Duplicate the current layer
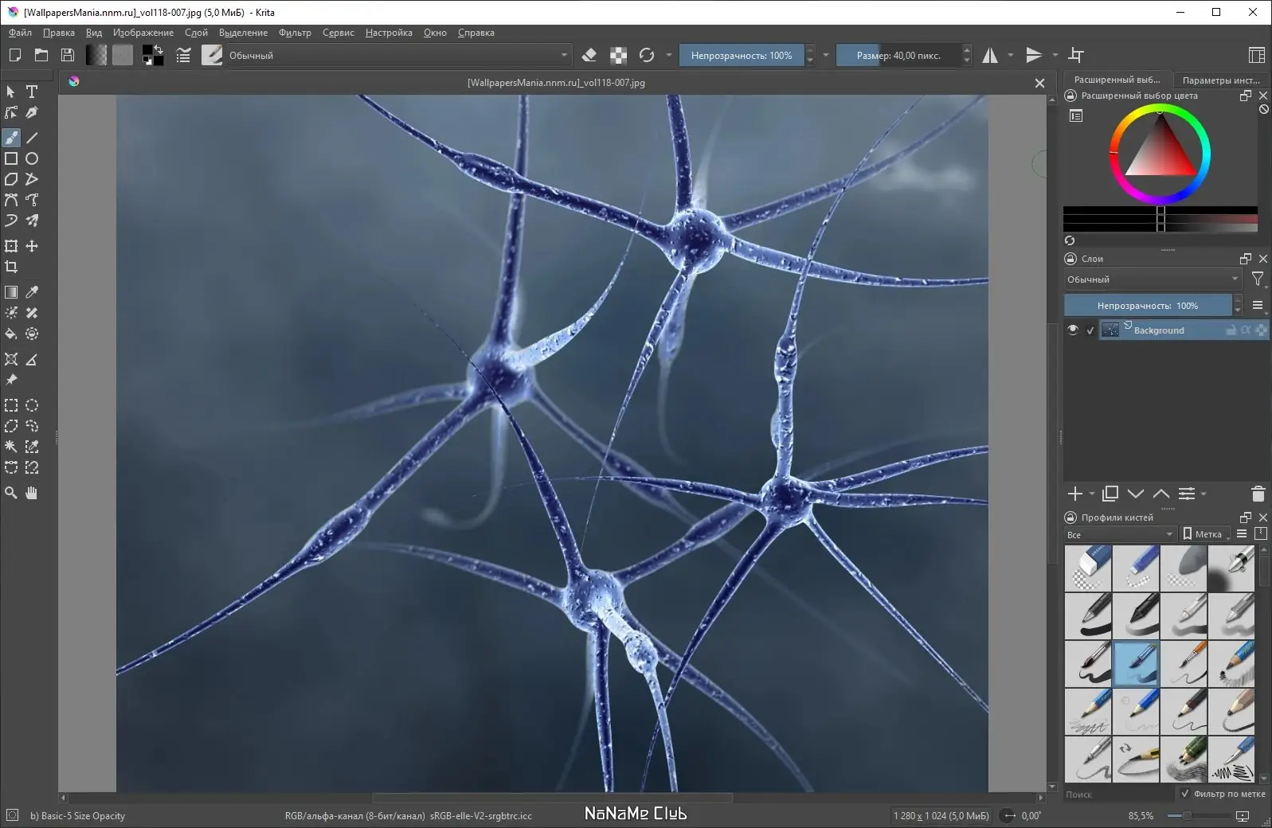 [1110, 494]
